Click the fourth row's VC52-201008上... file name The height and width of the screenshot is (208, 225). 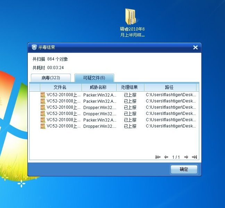pyautogui.click(x=64, y=114)
